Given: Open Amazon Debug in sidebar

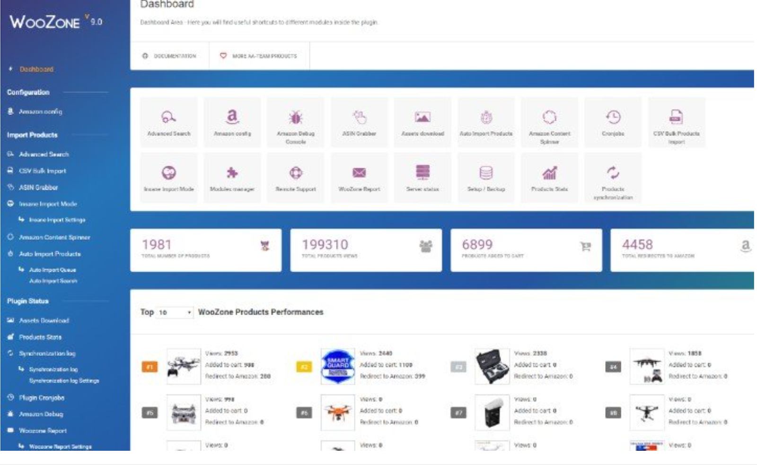Looking at the screenshot, I should 41,414.
